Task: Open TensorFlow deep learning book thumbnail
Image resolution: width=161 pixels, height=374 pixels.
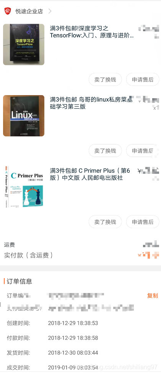Action: pyautogui.click(x=24, y=44)
